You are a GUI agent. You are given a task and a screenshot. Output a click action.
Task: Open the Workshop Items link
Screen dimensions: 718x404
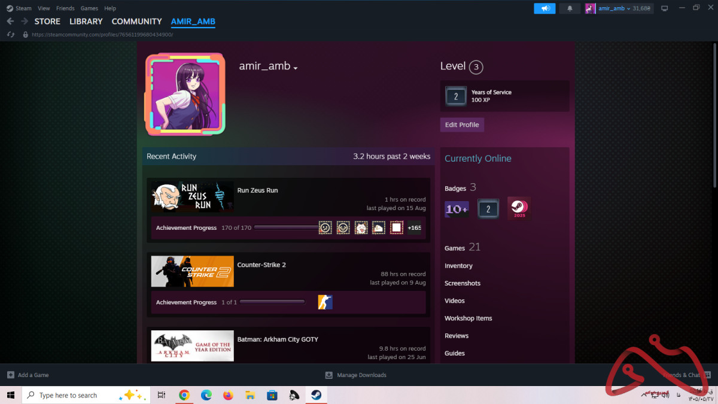[468, 318]
